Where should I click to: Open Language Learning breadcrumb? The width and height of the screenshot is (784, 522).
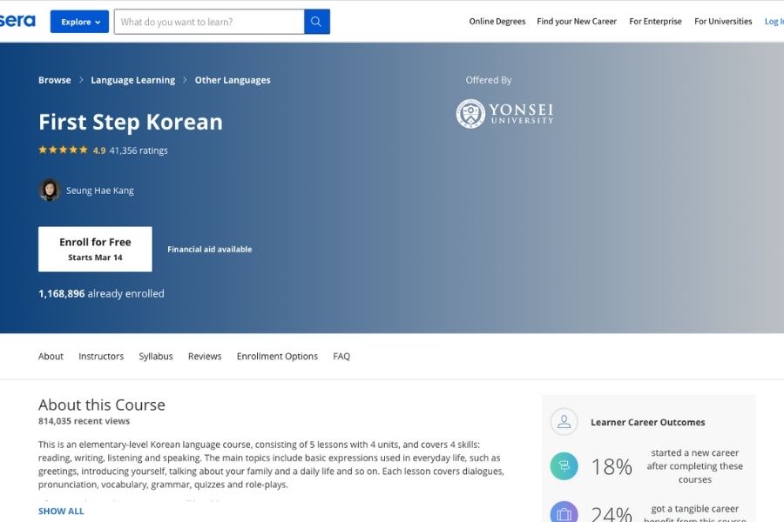point(133,80)
